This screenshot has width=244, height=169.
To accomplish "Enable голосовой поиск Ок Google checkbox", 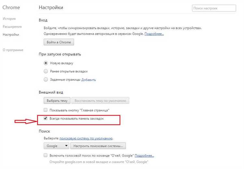I will [x=46, y=155].
